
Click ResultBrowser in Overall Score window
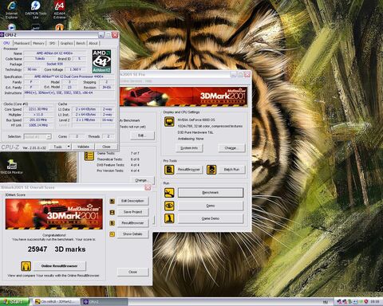tap(132, 223)
